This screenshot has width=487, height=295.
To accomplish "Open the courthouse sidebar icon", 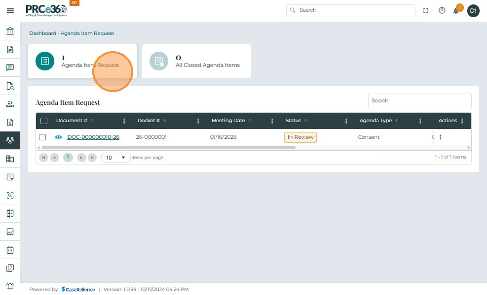I will [10, 31].
